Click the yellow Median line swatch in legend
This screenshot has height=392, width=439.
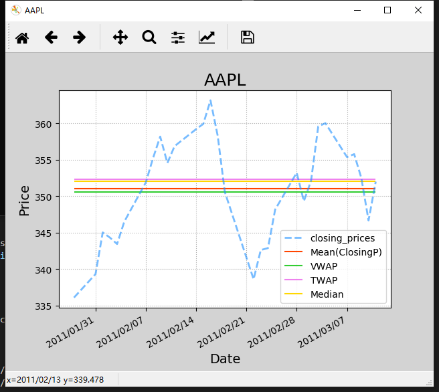293,294
